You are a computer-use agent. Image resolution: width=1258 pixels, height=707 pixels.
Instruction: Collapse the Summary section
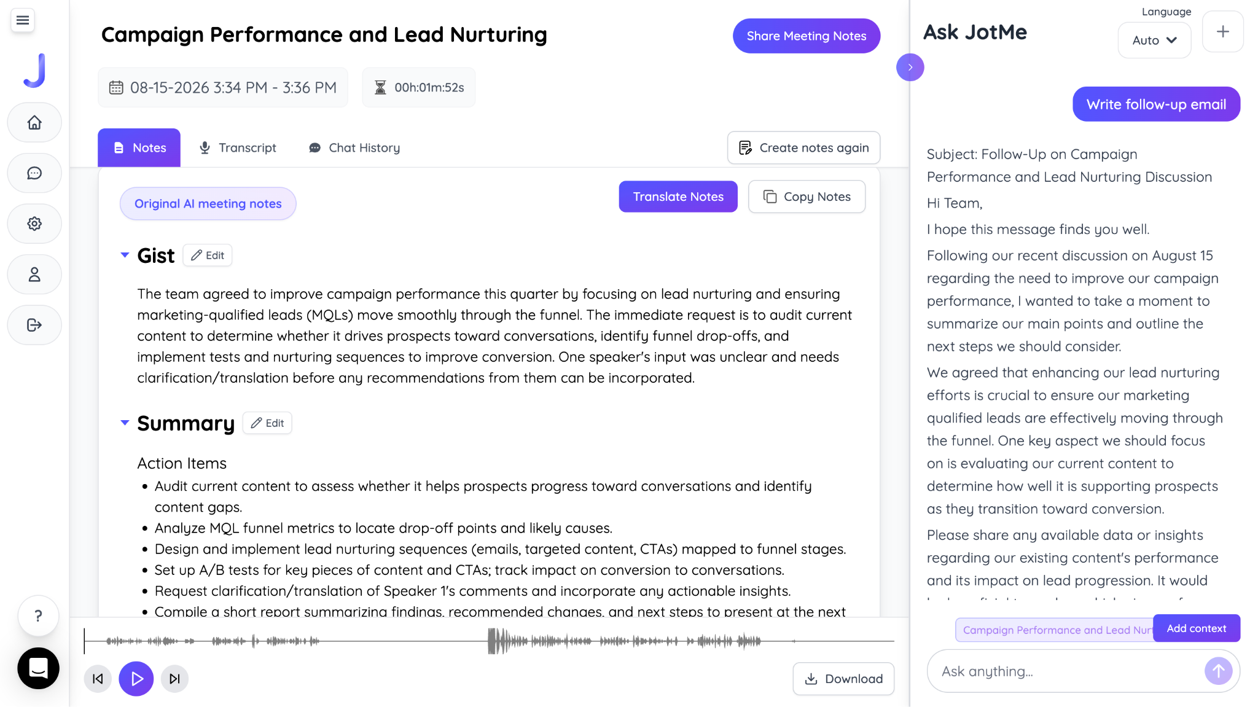click(x=125, y=423)
